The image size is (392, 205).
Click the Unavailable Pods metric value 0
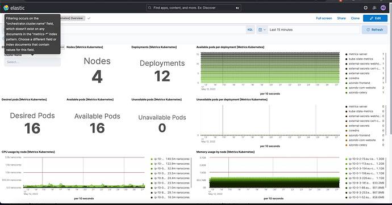point(162,128)
